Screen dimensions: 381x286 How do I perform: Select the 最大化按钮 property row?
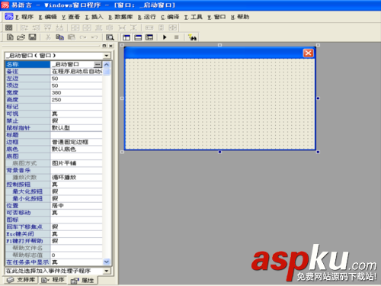[54, 191]
